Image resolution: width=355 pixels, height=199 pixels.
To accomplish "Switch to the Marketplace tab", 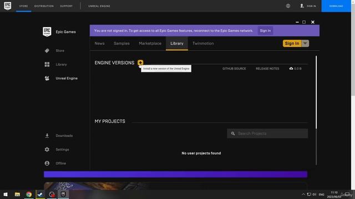I will [150, 43].
